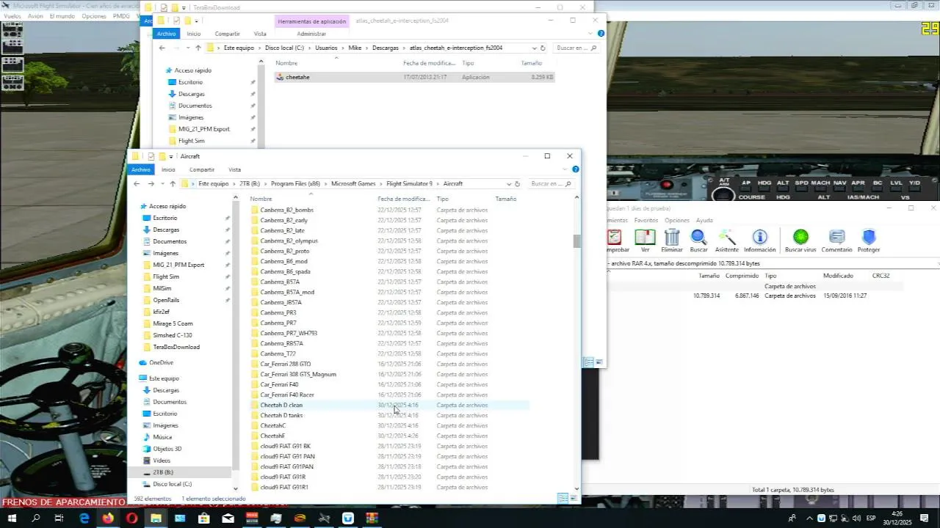Open Vuelos menu in Flight Simulator
Screen dimensions: 940x528
click(12, 16)
